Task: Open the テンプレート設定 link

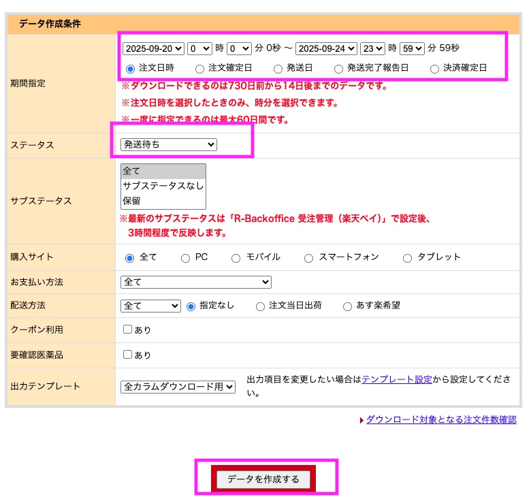Action: point(397,379)
